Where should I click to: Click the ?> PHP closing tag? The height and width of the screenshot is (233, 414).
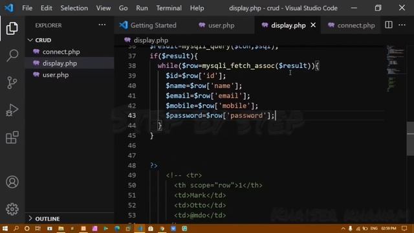coord(154,166)
